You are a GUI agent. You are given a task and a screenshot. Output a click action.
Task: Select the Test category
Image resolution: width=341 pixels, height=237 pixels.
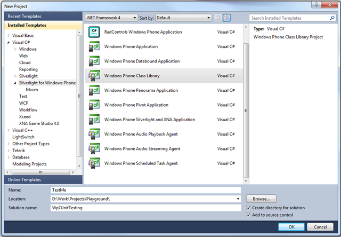(23, 96)
